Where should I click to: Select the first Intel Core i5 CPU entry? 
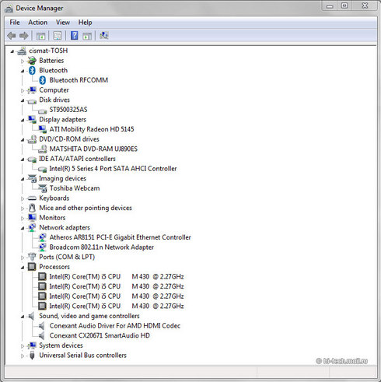pyautogui.click(x=117, y=277)
